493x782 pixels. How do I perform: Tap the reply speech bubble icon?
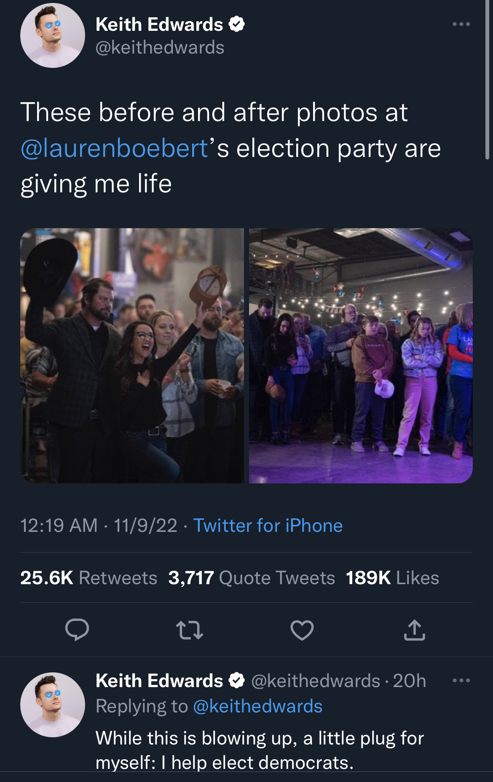click(x=77, y=630)
